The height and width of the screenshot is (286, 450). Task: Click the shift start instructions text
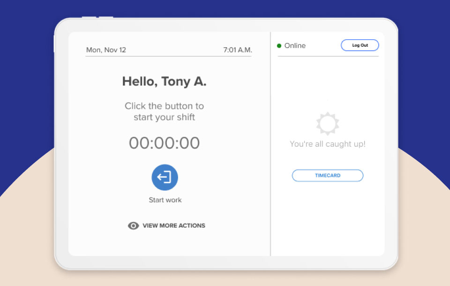pyautogui.click(x=164, y=112)
